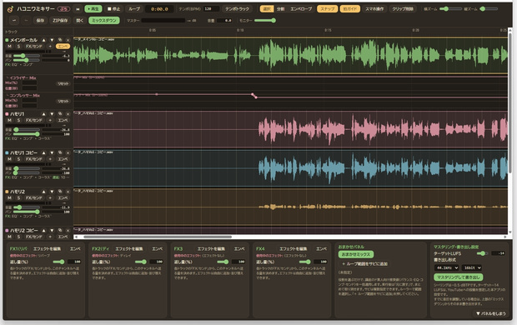Open FX/センド for ハモリ1 コピー
The height and width of the screenshot is (325, 517).
pos(34,159)
